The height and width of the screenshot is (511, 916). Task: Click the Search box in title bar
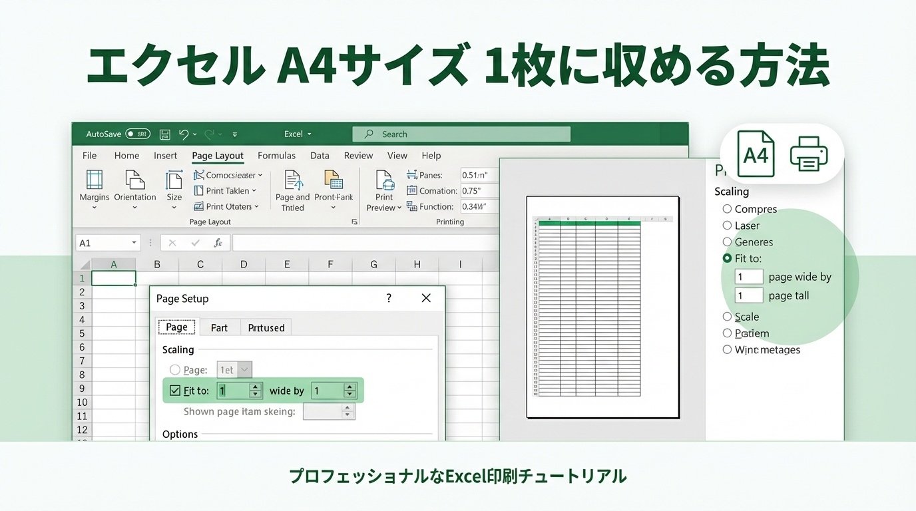tap(461, 134)
